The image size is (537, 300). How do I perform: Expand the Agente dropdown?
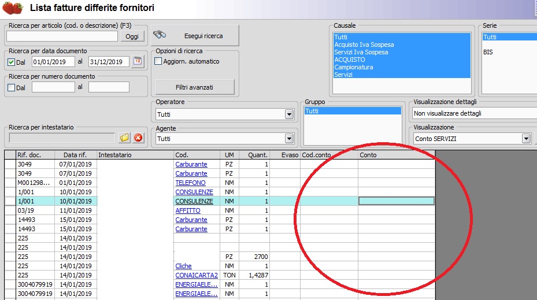pyautogui.click(x=290, y=139)
